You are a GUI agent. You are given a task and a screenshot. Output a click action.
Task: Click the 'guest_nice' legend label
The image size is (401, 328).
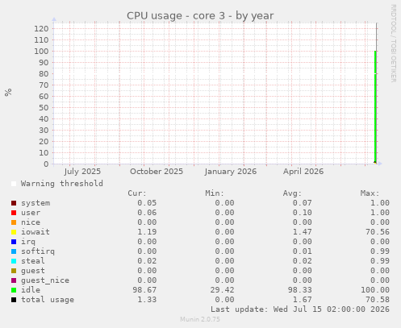[x=45, y=280]
